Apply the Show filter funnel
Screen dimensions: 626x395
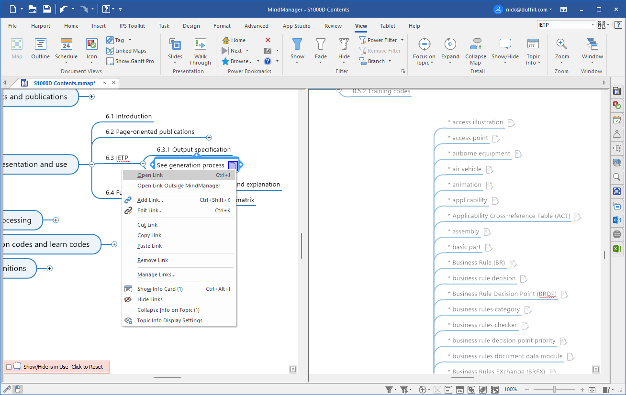(x=297, y=44)
